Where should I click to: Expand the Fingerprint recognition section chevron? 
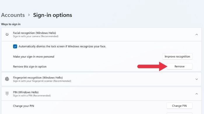[197, 79]
